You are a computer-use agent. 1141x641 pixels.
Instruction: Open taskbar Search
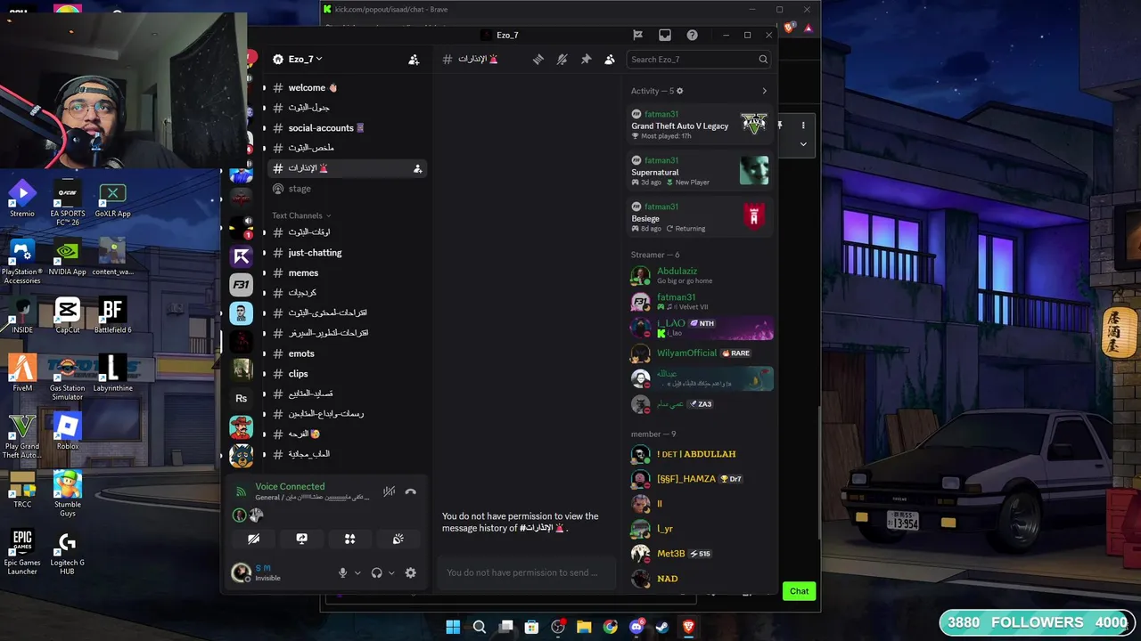pyautogui.click(x=480, y=627)
